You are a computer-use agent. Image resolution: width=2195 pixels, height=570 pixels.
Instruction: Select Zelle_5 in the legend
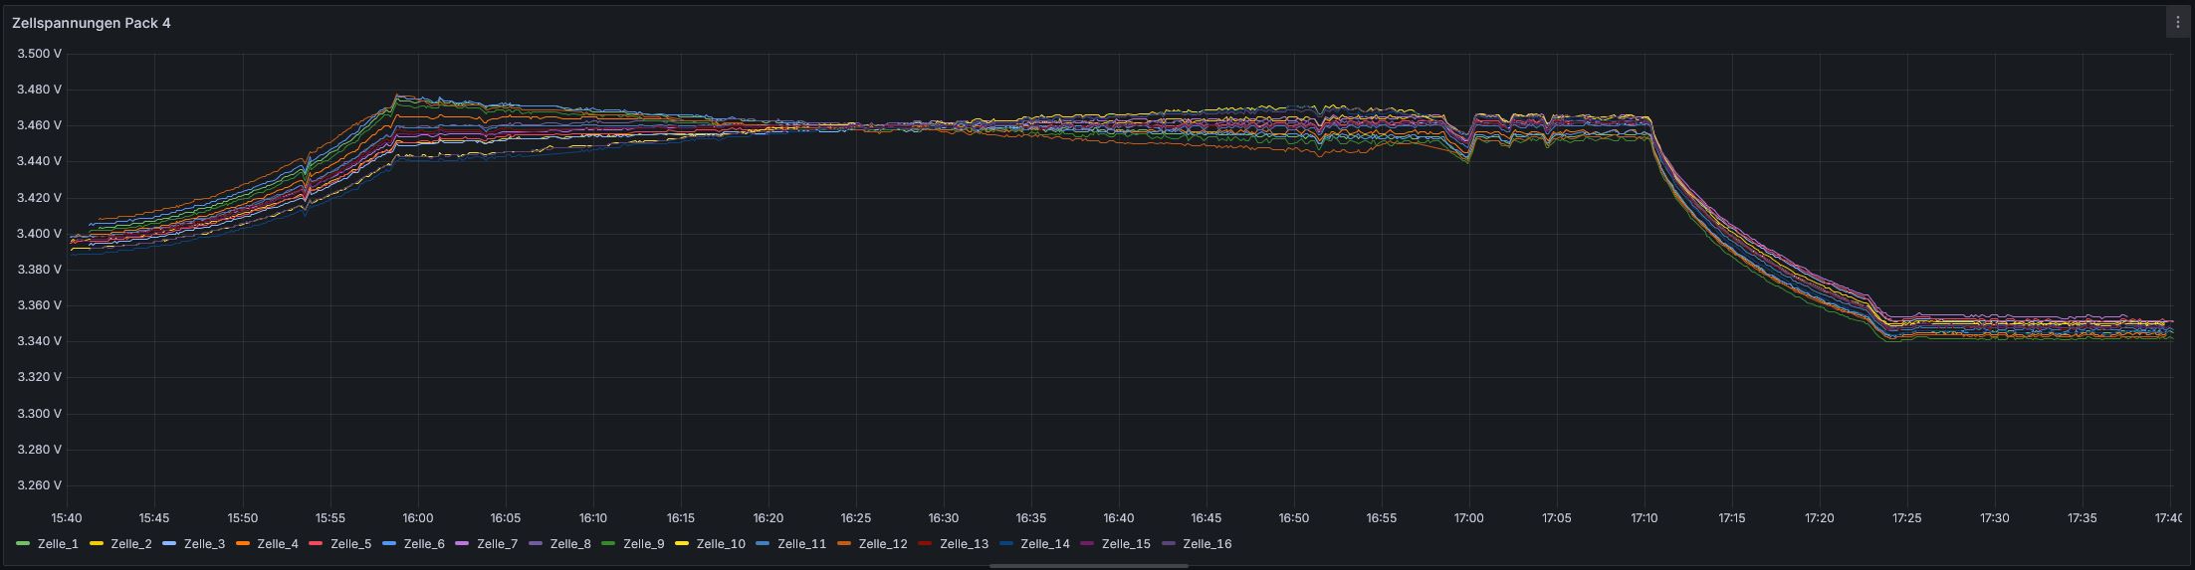coord(350,544)
